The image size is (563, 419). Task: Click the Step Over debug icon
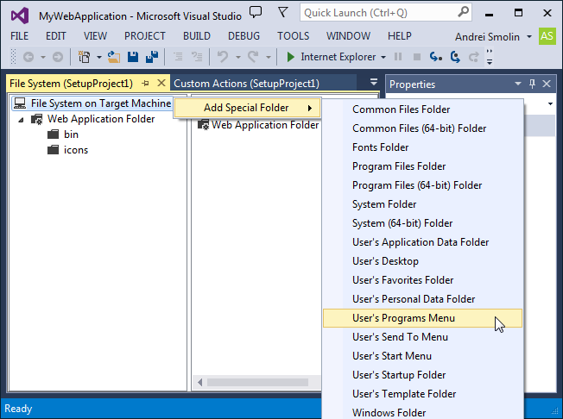(455, 57)
